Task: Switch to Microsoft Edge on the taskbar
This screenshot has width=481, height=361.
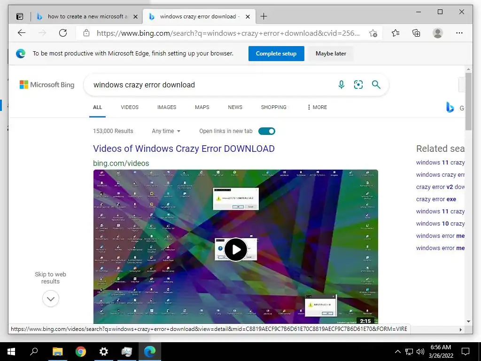Action: pos(150,352)
